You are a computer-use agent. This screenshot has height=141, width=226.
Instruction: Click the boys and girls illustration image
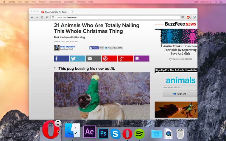tap(180, 36)
